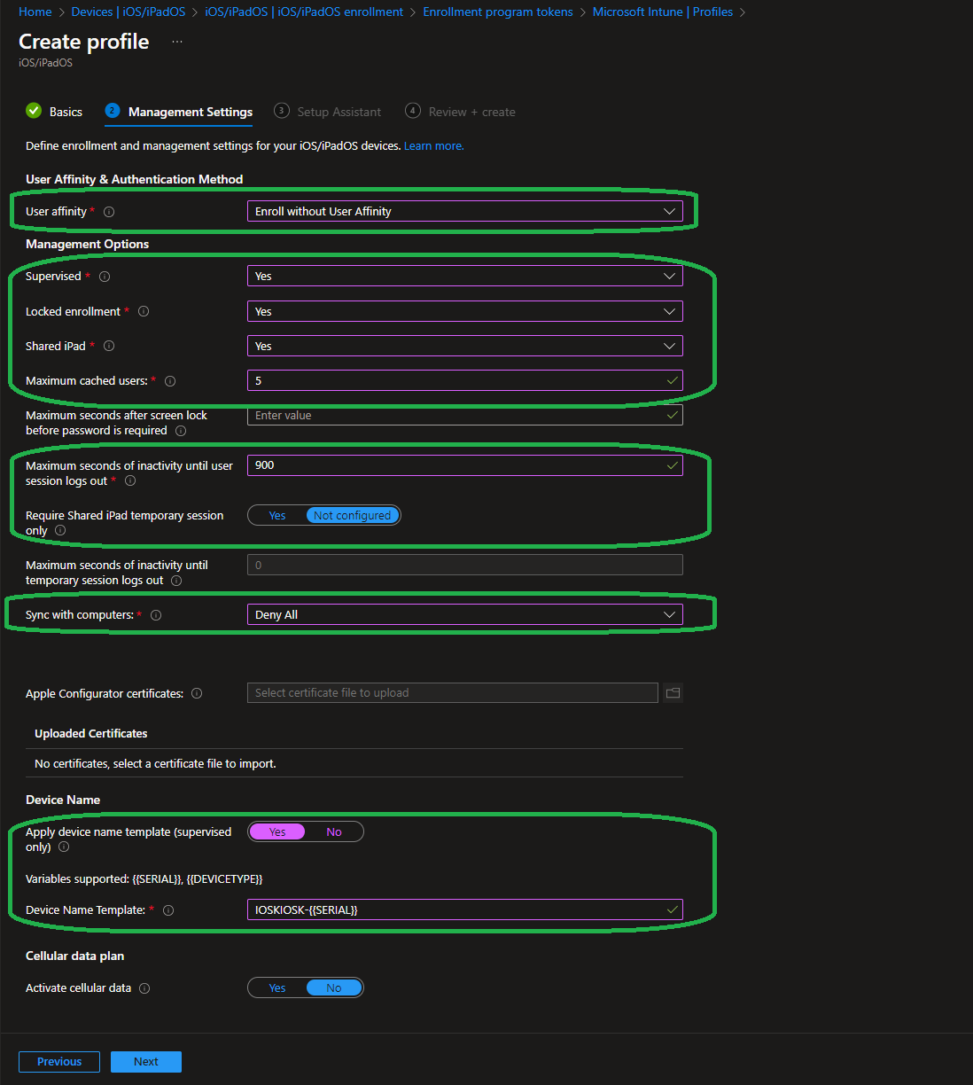Click the info icon next to Sync with computers
973x1085 pixels.
[156, 615]
